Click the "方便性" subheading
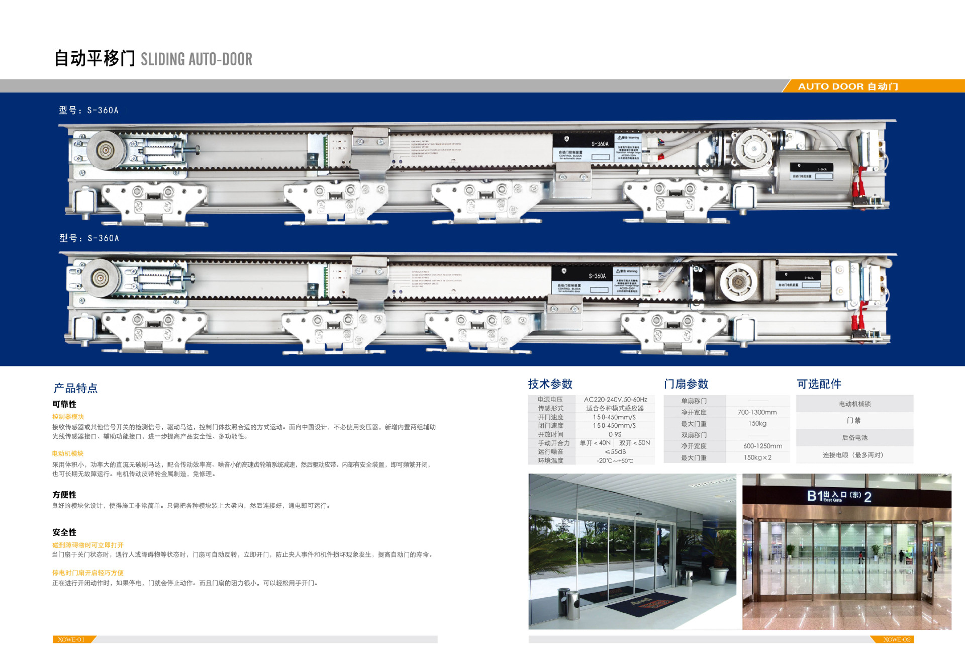Viewport: 965px width, 659px height. coord(64,495)
